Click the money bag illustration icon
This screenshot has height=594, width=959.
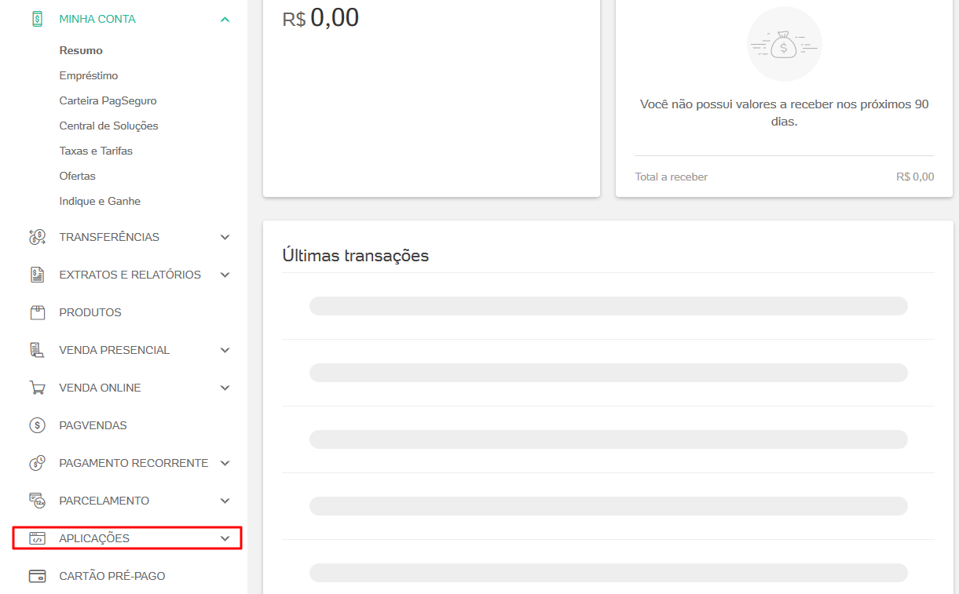[784, 44]
